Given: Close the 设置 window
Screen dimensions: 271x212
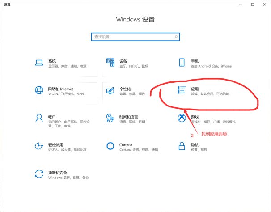Looking at the screenshot, I should (265, 4).
